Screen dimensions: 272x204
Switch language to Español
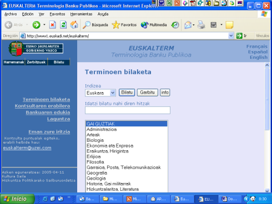(258, 52)
